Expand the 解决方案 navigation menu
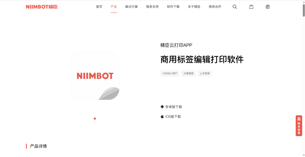The width and height of the screenshot is (305, 157). tap(131, 7)
